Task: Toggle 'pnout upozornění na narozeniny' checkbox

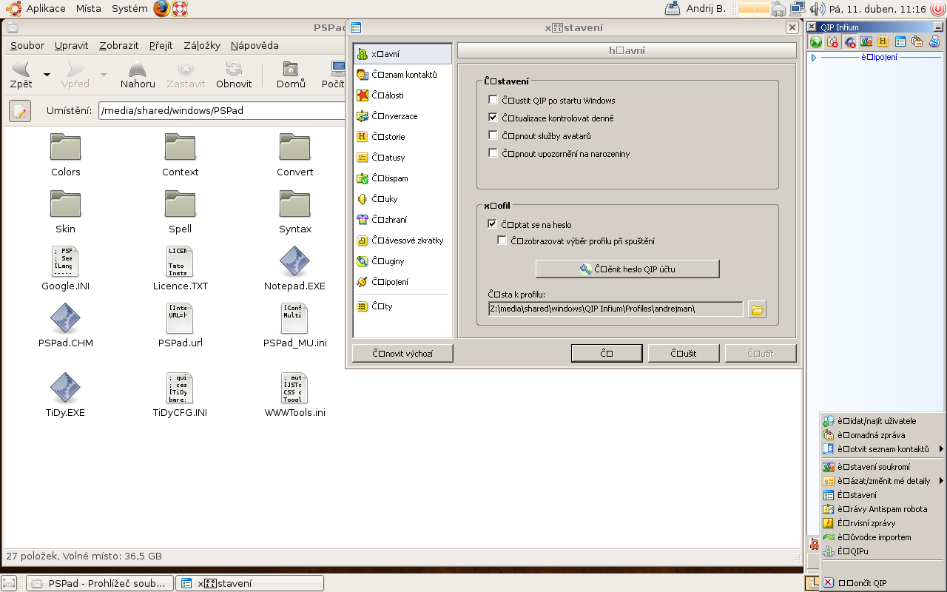Action: (x=493, y=153)
